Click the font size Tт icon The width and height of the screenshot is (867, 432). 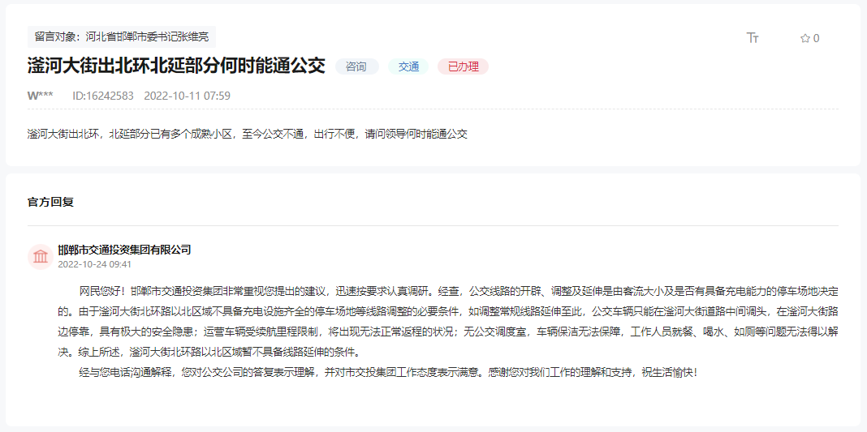[753, 37]
